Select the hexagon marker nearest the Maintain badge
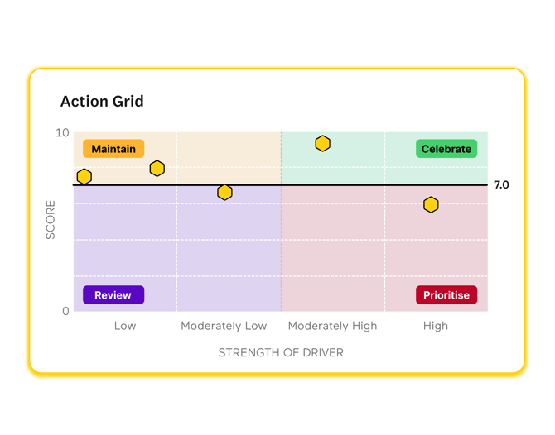555x435 pixels. coord(157,169)
